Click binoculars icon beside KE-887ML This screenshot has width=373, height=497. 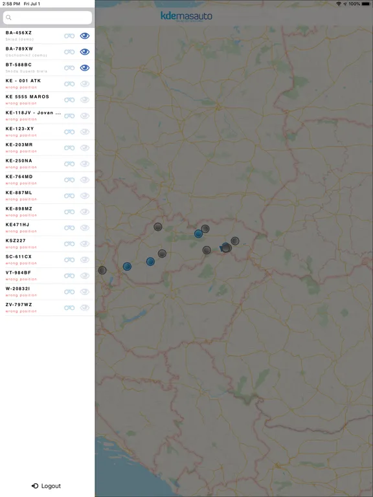click(69, 196)
